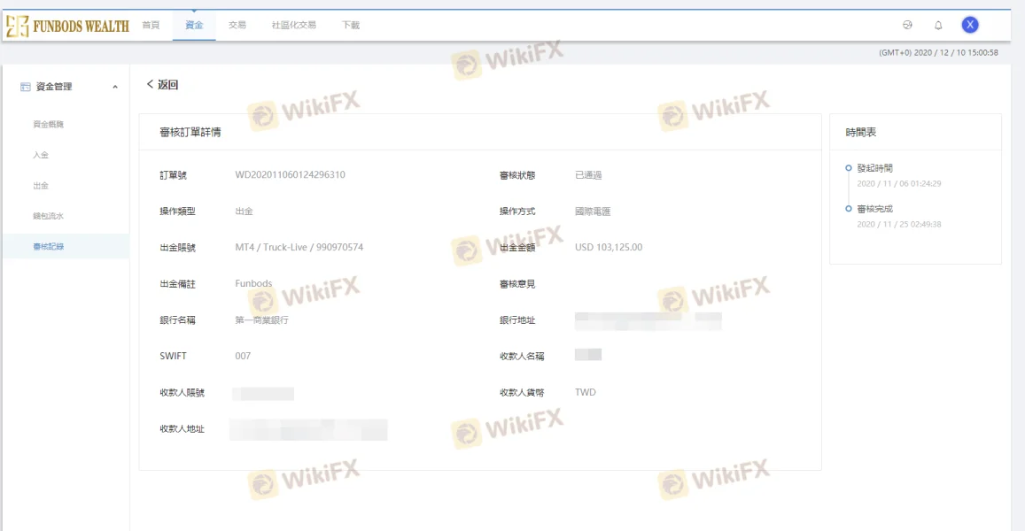The height and width of the screenshot is (531, 1025).
Task: Click the TWD recipient currency value
Action: click(585, 392)
